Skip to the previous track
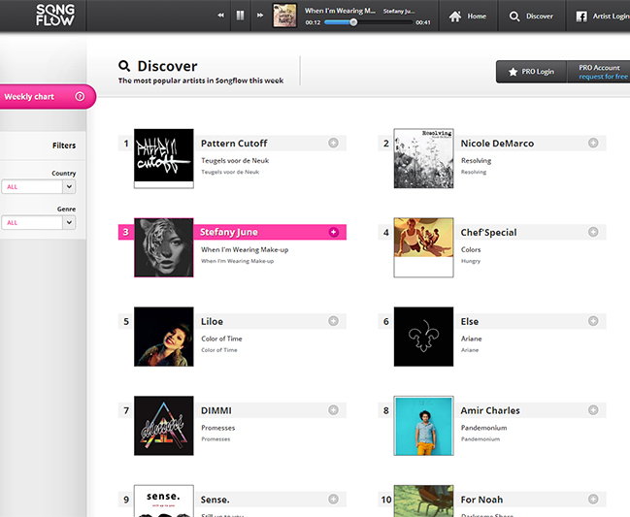630x517 pixels. click(x=220, y=16)
